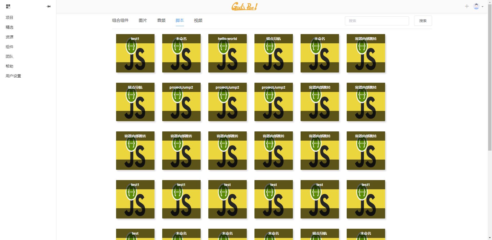
Task: View the 视频 tab
Action: point(198,20)
